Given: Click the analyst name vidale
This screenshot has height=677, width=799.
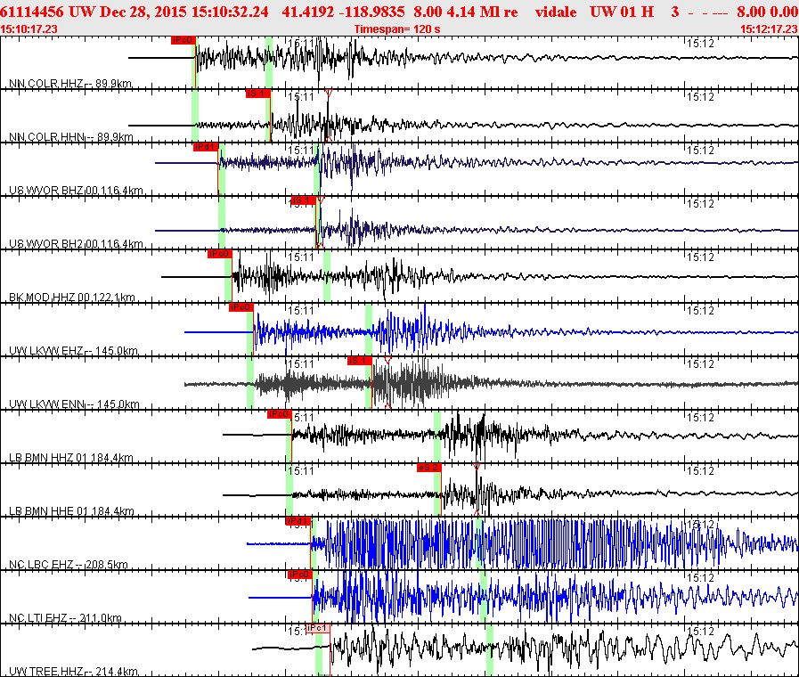Looking at the screenshot, I should click(x=556, y=12).
